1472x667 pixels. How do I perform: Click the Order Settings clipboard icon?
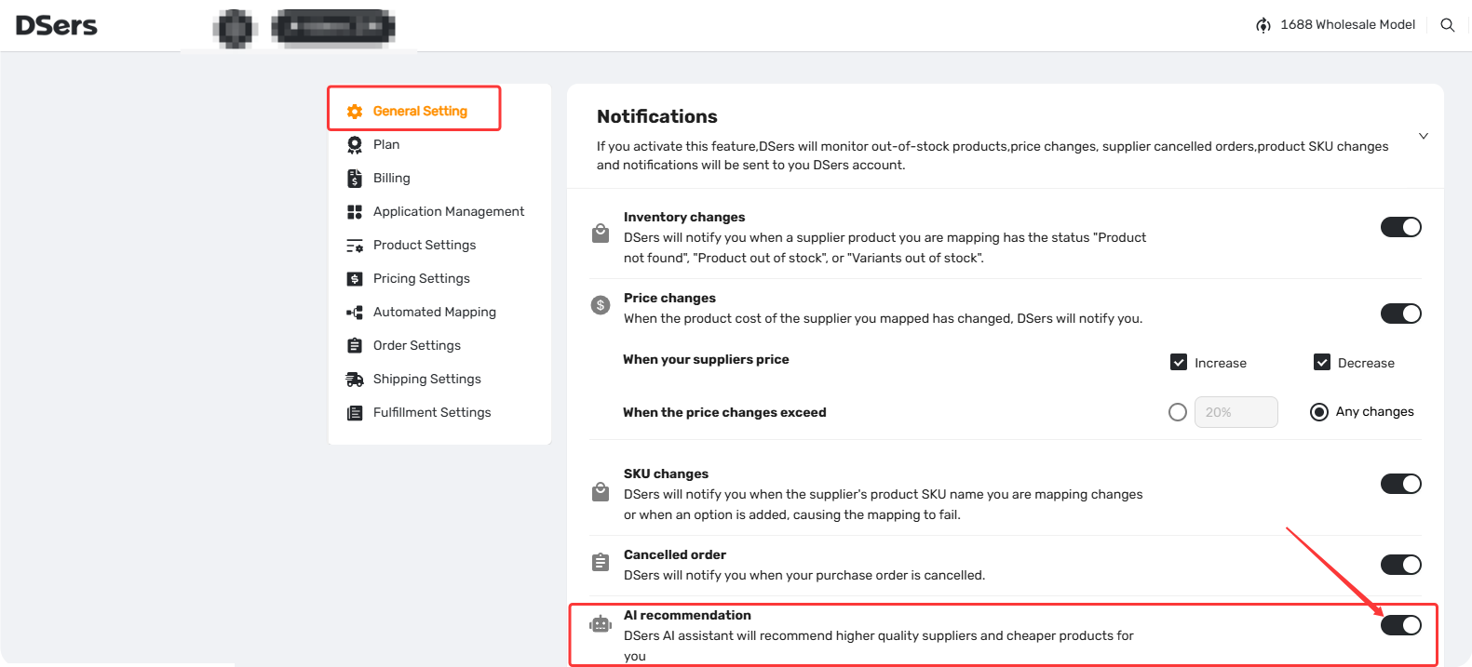pos(355,346)
